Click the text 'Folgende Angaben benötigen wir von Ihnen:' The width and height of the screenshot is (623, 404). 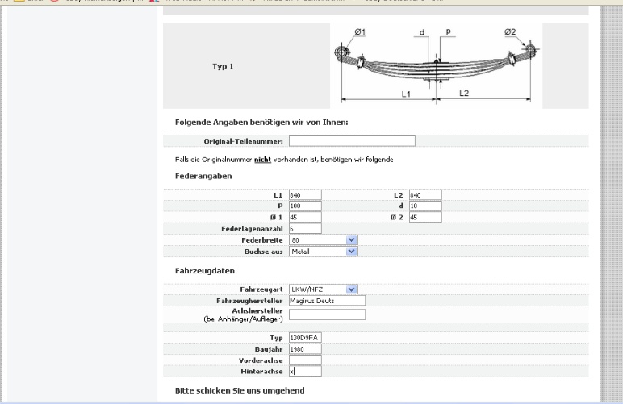pos(261,123)
